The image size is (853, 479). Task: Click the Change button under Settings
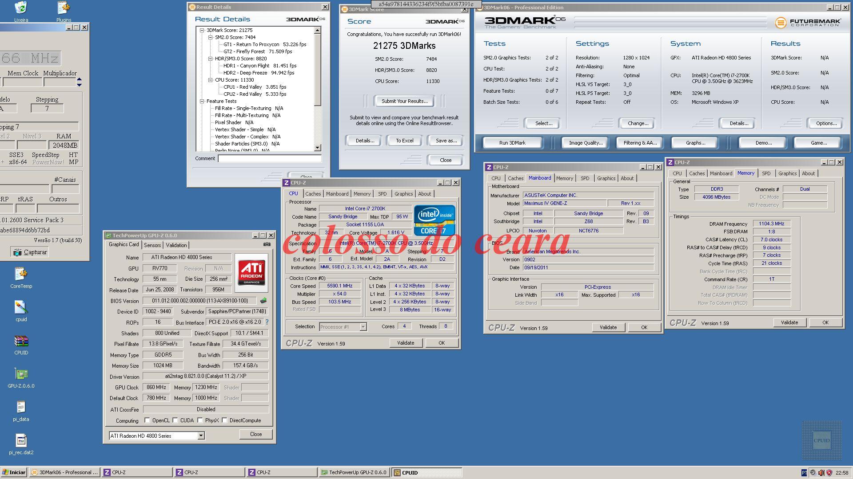coord(638,123)
